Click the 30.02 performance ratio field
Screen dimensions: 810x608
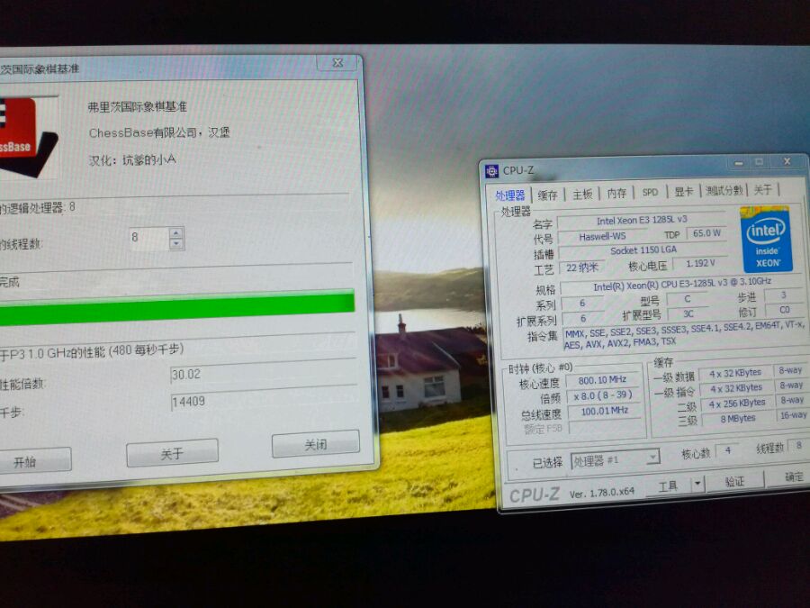pyautogui.click(x=263, y=375)
